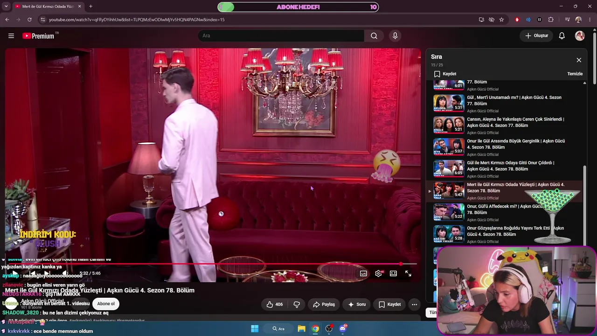
Task: Share the video with Paylaş
Action: pyautogui.click(x=324, y=304)
